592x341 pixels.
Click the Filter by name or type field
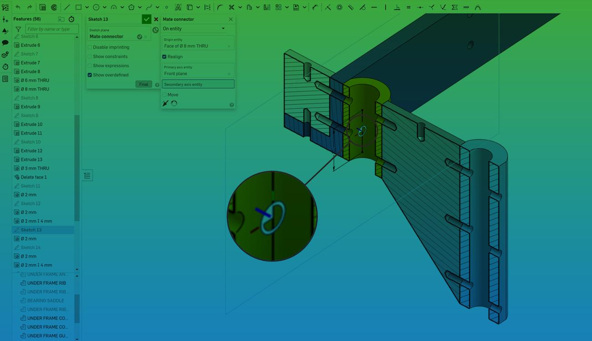pos(51,28)
